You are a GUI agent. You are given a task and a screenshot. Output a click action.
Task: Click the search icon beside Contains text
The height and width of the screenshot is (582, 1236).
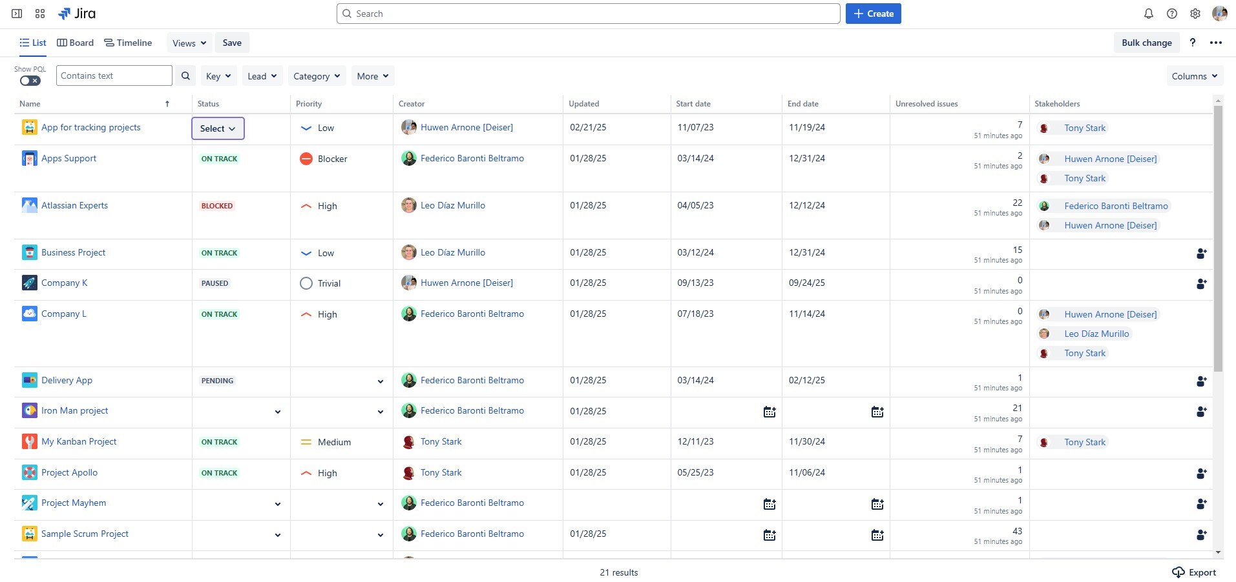point(185,75)
